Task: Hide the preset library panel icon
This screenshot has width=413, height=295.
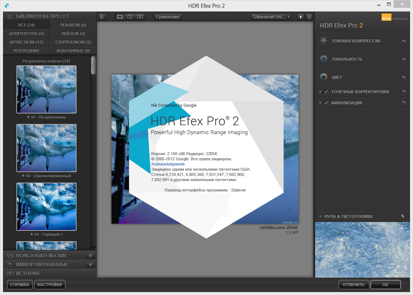Action: [103, 17]
